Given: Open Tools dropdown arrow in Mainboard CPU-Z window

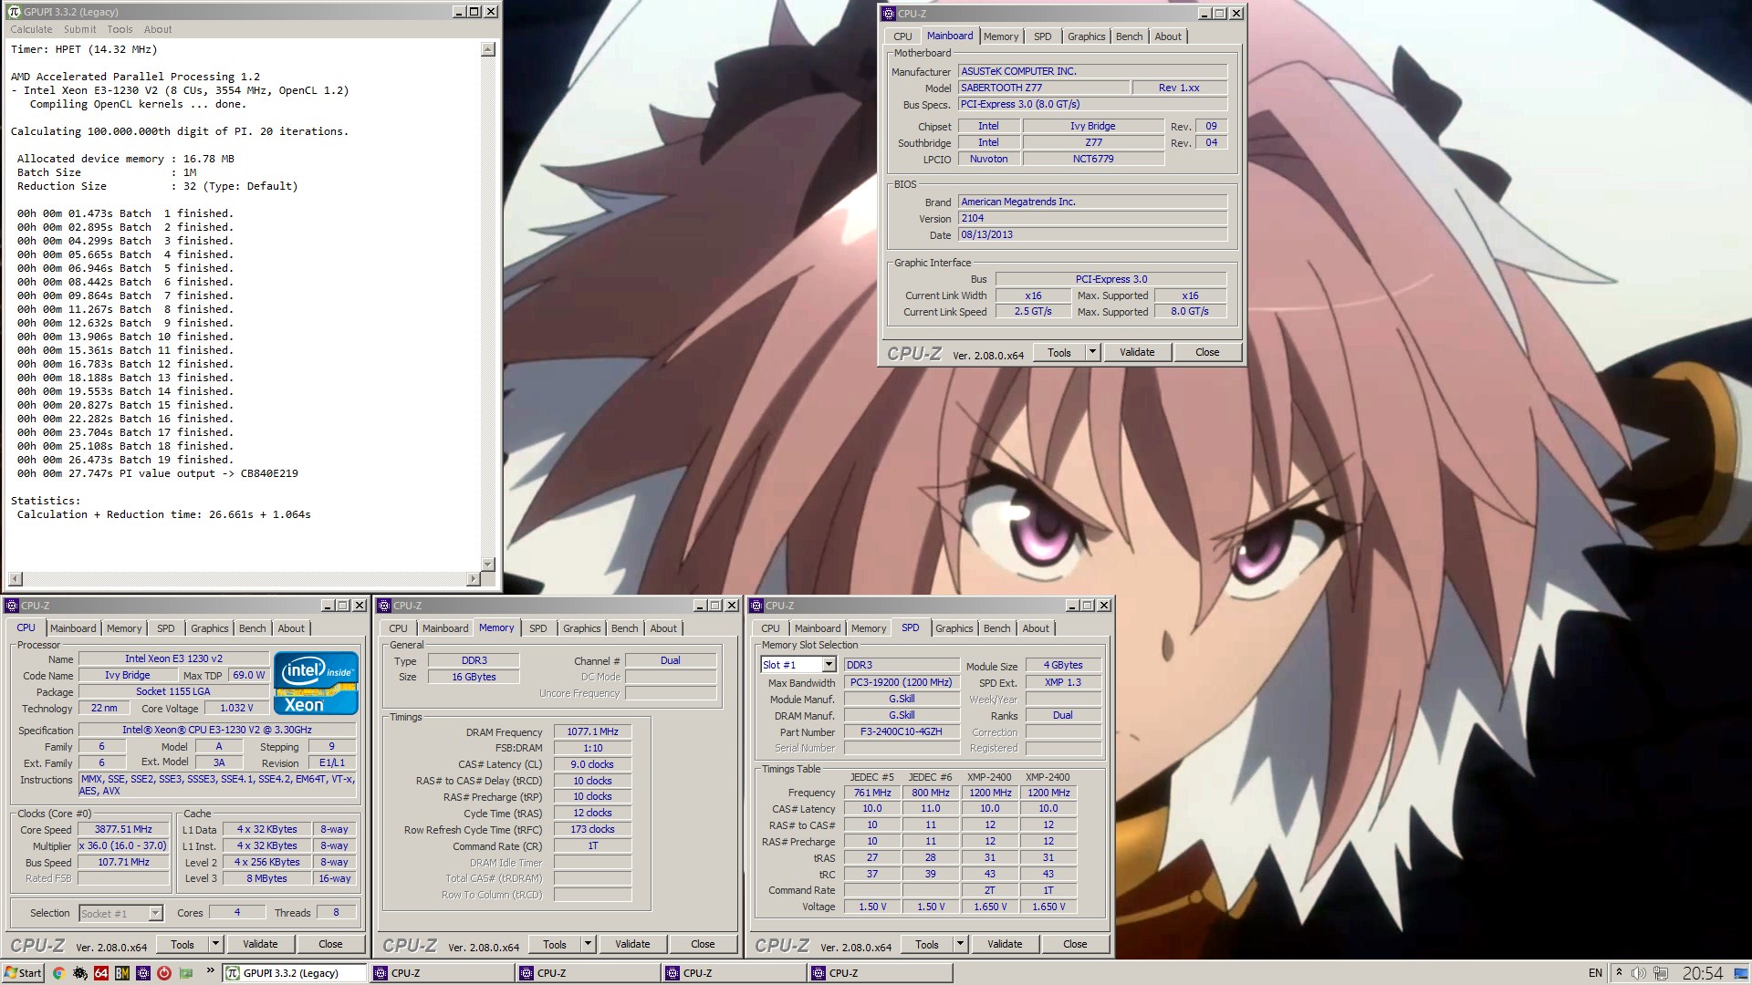Looking at the screenshot, I should [x=1092, y=352].
